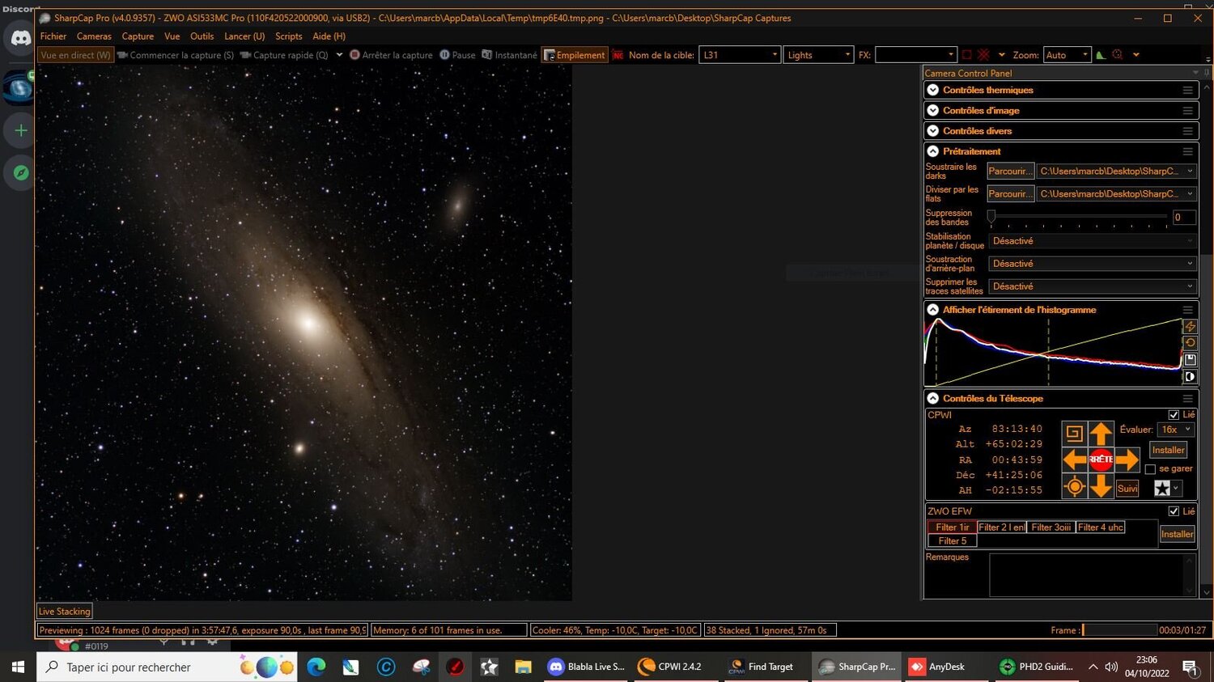Viewport: 1214px width, 682px height.
Task: Toggle the ZWO EFW Lié checkbox
Action: click(x=1174, y=511)
